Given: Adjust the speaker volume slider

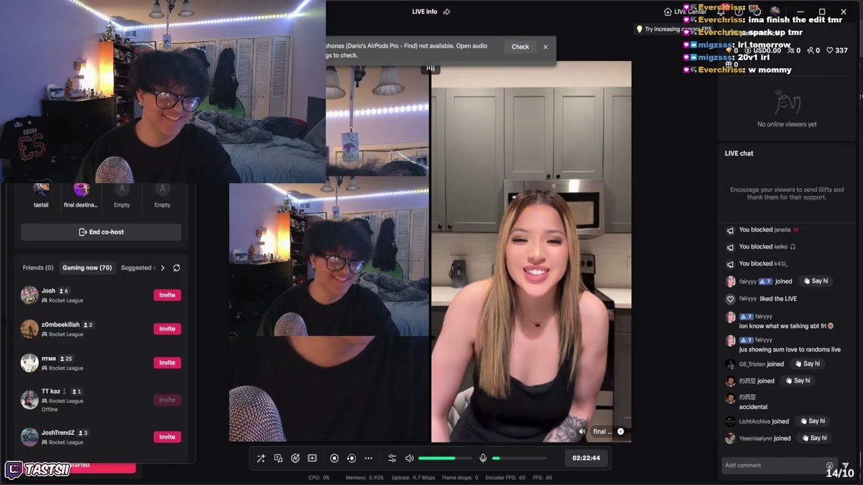Looking at the screenshot, I should [x=445, y=458].
